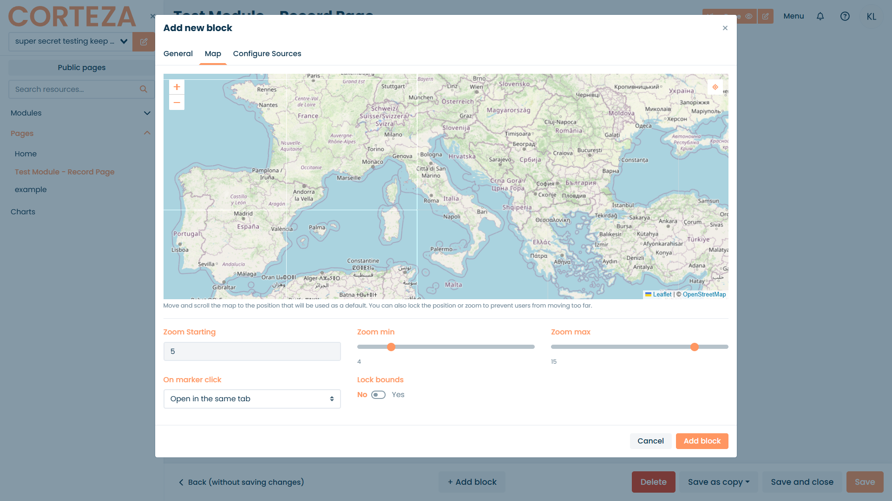
Task: Click the page edit icon in header
Action: pos(765,16)
